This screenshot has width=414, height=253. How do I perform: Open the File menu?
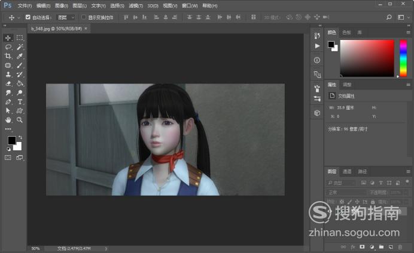click(x=25, y=5)
